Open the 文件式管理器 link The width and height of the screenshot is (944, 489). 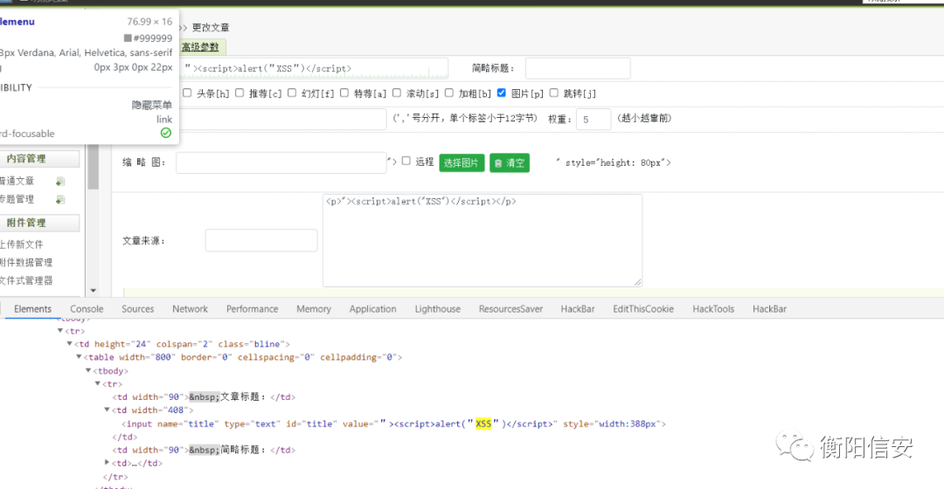(x=26, y=280)
